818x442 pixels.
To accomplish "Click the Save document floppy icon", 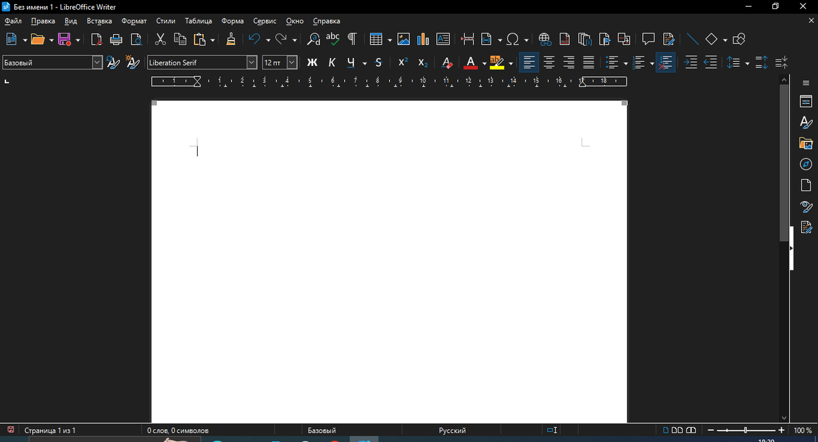I will (65, 40).
